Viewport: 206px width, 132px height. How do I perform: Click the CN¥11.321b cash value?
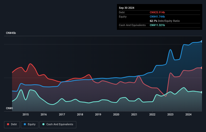[x=157, y=25]
